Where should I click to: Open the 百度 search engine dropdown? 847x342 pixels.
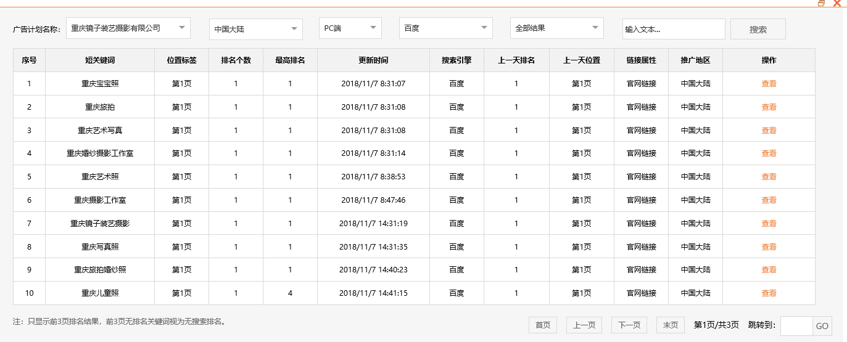pyautogui.click(x=446, y=28)
